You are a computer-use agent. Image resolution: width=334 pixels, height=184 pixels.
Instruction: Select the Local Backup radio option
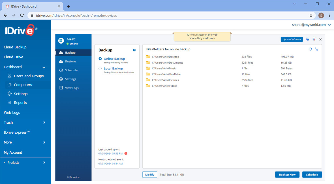click(x=100, y=69)
